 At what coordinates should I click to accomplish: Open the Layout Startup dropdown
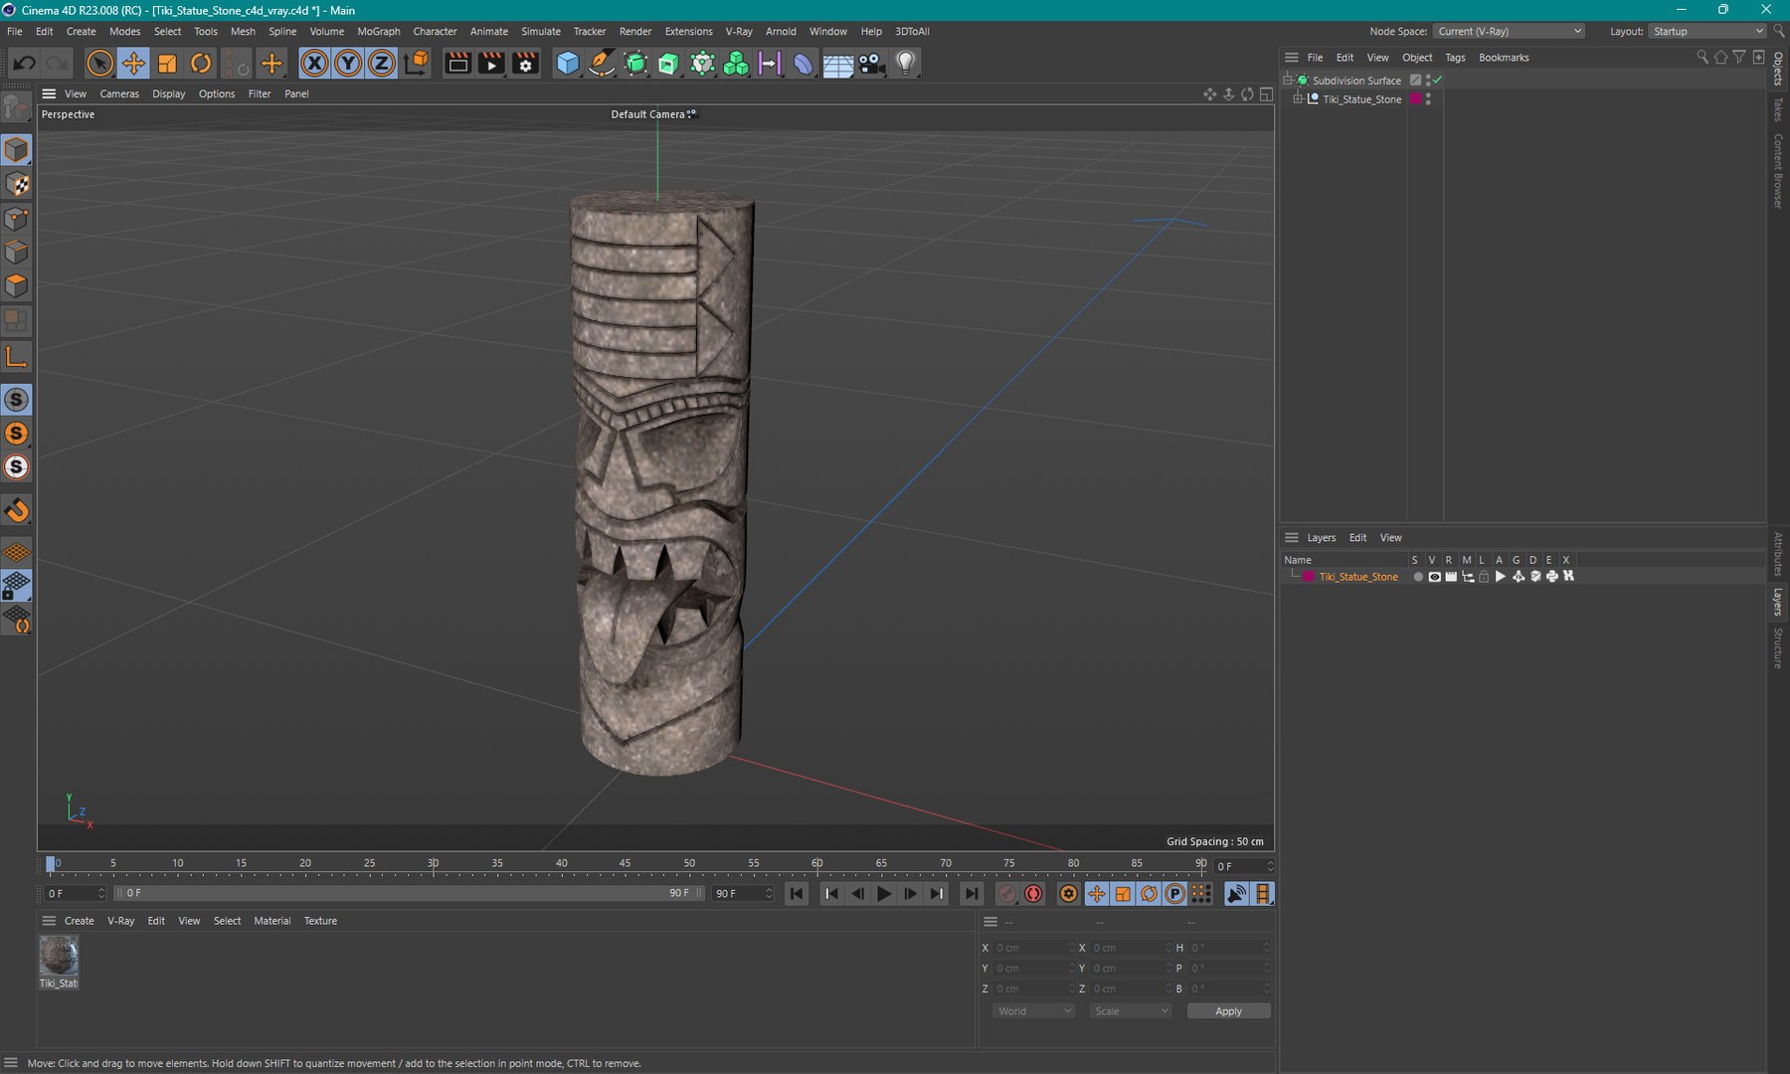[x=1707, y=32]
